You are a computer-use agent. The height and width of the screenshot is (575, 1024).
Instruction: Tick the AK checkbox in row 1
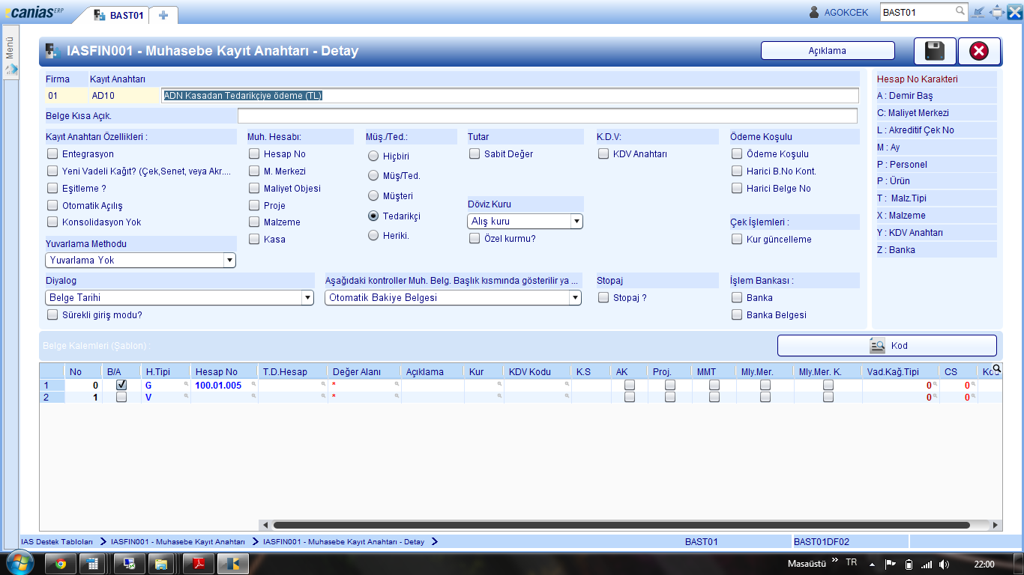630,385
